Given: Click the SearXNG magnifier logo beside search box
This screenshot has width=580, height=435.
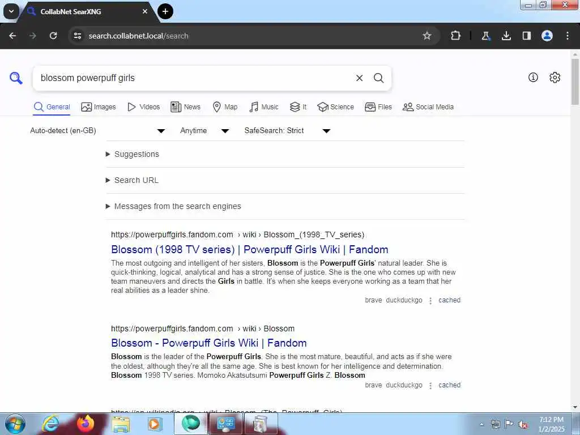Looking at the screenshot, I should click(x=16, y=78).
